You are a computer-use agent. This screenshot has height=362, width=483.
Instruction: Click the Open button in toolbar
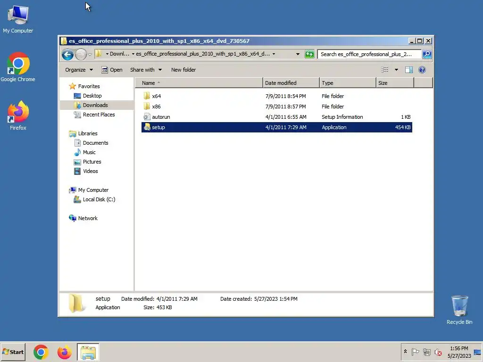click(x=112, y=70)
